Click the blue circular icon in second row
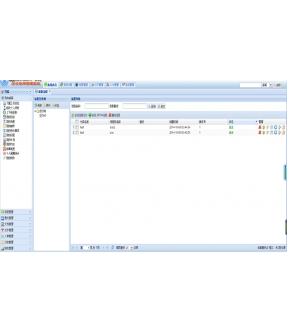 pyautogui.click(x=276, y=133)
